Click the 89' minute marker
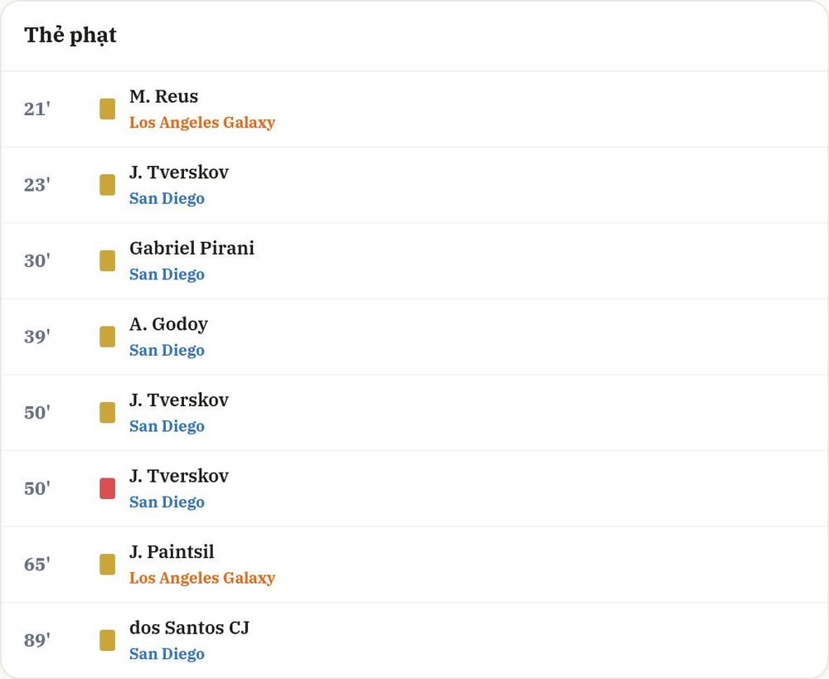This screenshot has width=829, height=679. tap(37, 640)
